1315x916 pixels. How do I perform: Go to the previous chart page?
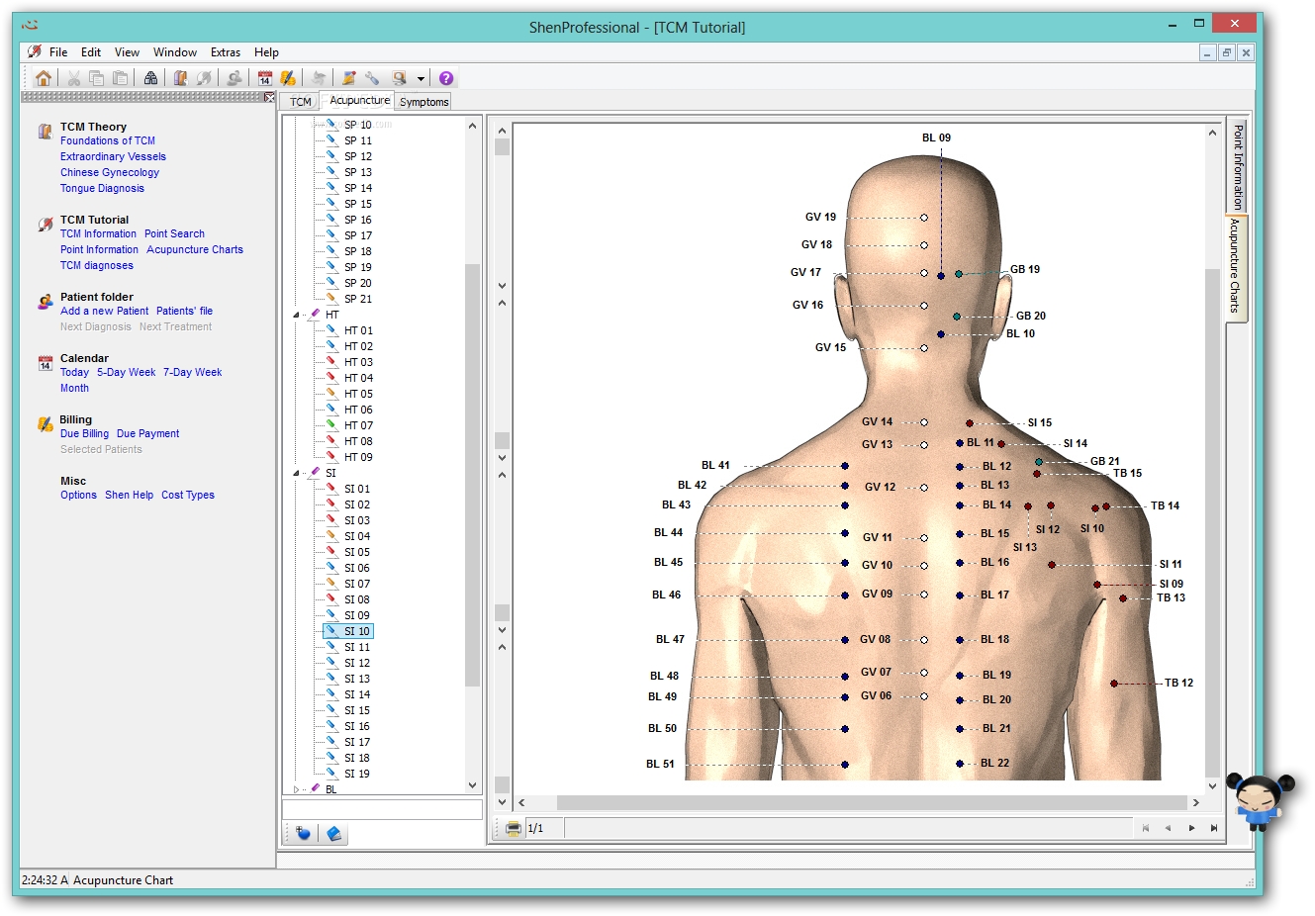[1168, 828]
